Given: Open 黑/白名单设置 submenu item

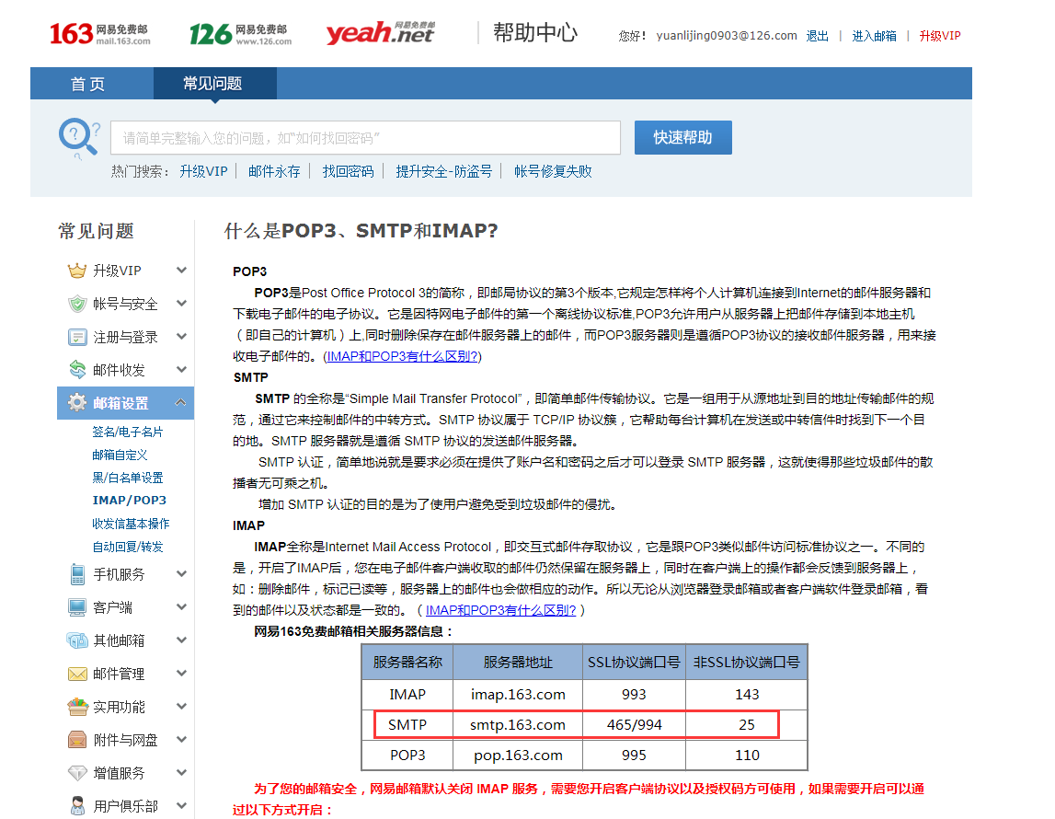Looking at the screenshot, I should click(128, 478).
